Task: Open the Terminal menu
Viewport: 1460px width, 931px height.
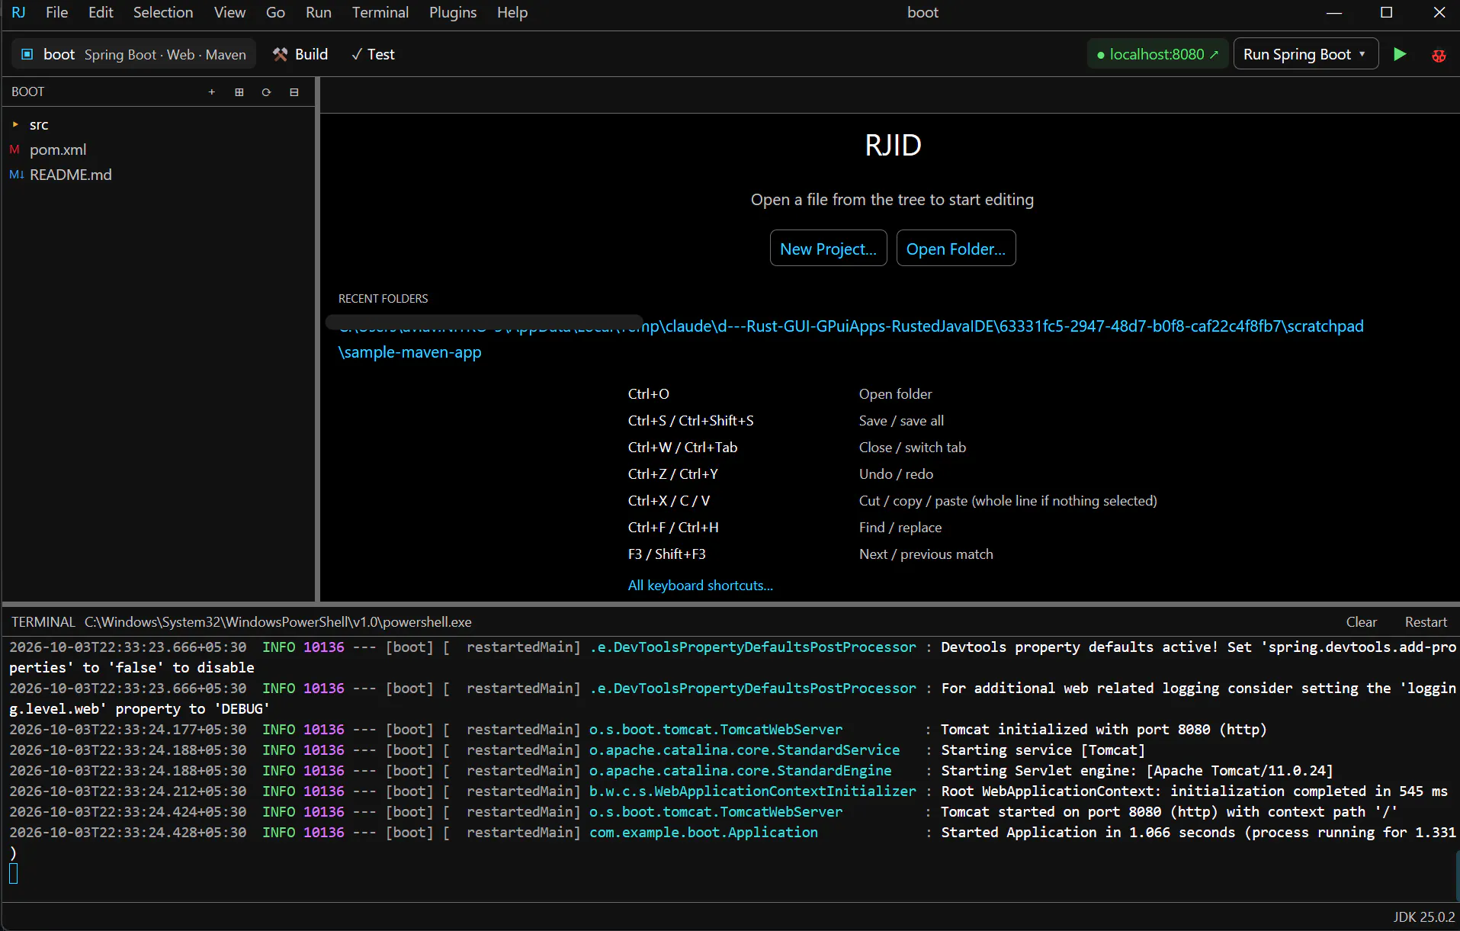Action: point(380,12)
